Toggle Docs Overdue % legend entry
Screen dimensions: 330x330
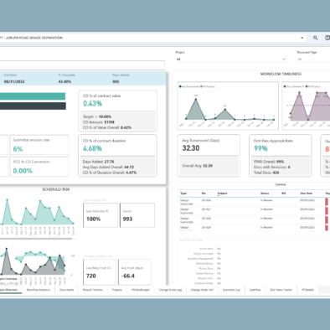click(x=294, y=86)
